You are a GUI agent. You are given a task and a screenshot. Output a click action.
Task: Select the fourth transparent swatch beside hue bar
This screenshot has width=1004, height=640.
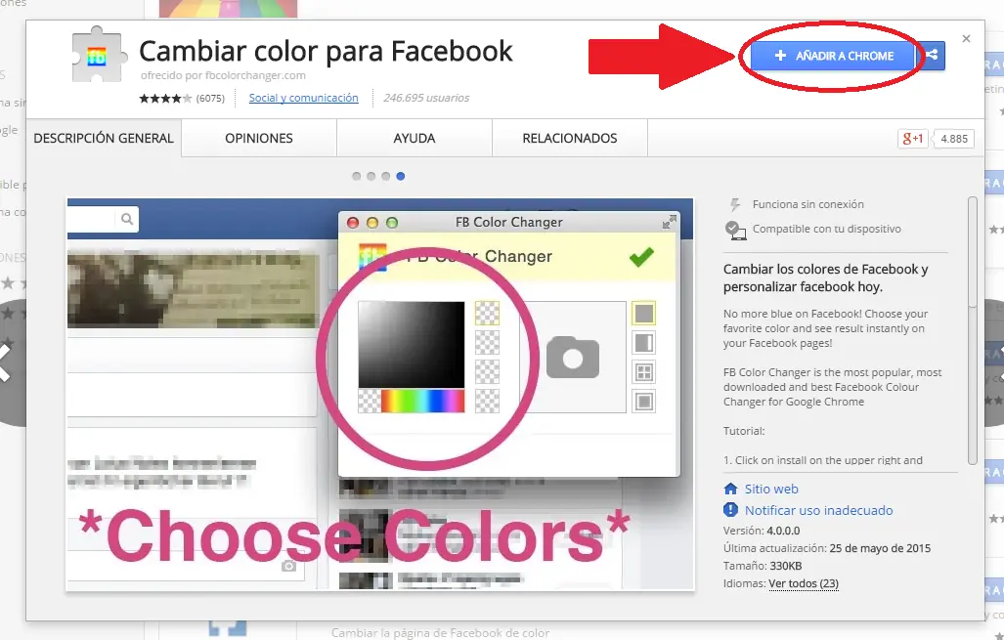(x=487, y=401)
